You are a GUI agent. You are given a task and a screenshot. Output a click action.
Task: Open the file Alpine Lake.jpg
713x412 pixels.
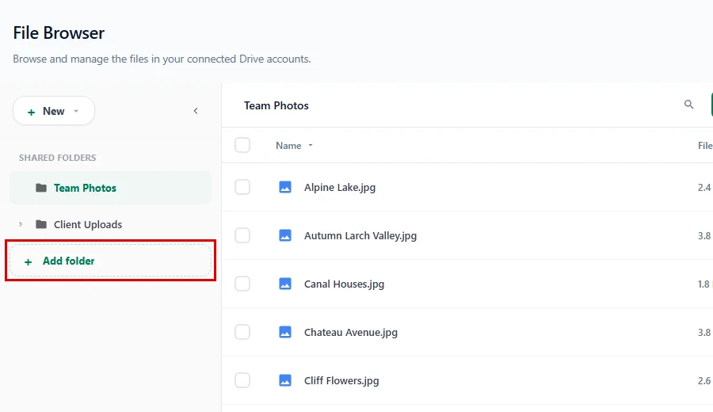[x=340, y=187]
